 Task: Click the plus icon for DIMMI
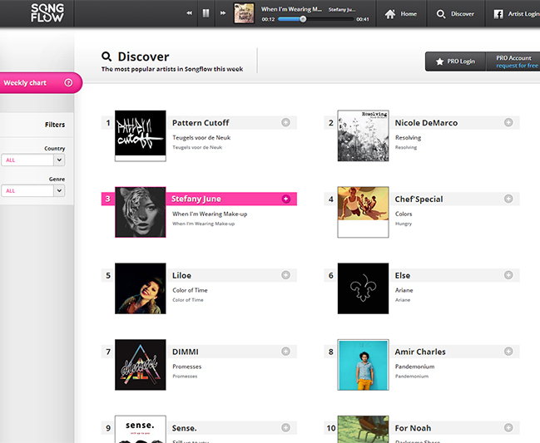[x=285, y=352]
